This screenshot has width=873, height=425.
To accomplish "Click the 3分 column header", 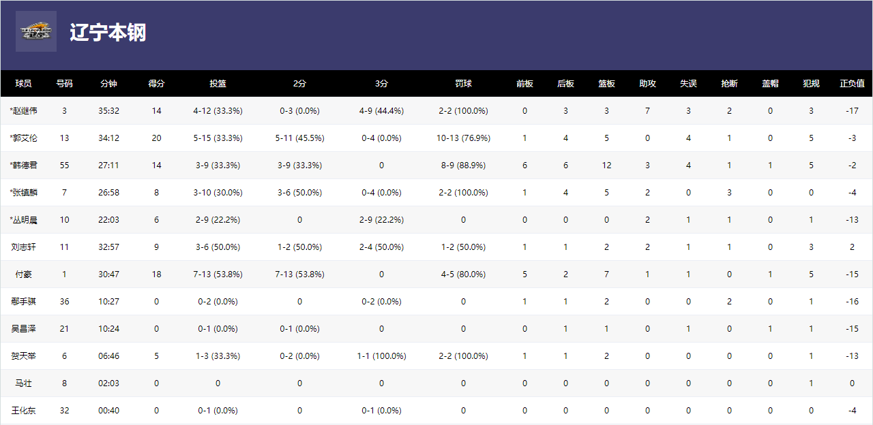I will point(382,84).
